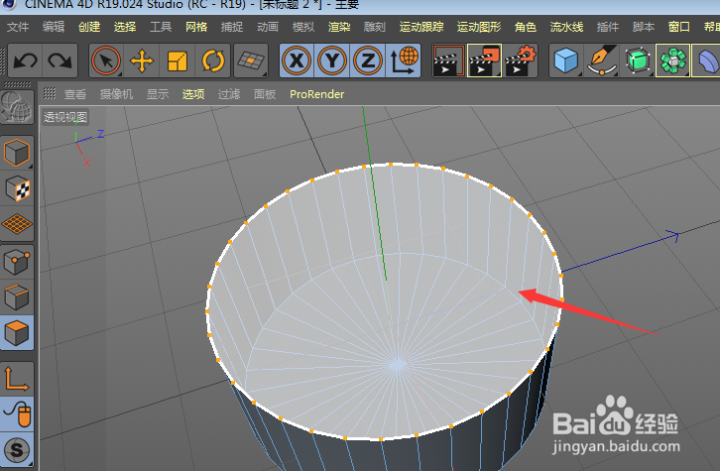Toggle Y axis lock

332,60
